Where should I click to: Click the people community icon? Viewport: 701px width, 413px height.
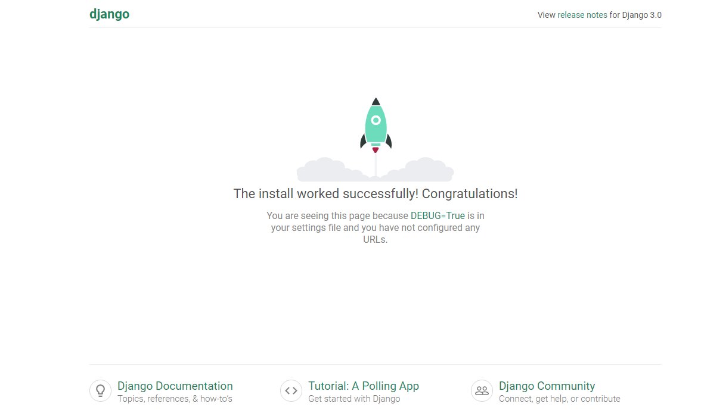482,390
